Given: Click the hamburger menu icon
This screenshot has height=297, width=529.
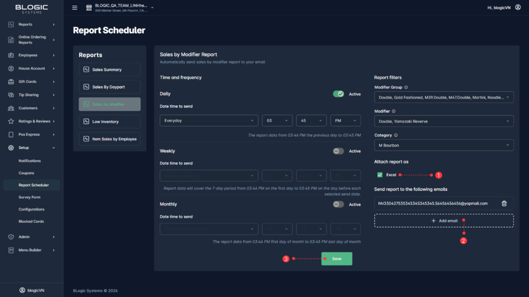Looking at the screenshot, I should tap(74, 7).
